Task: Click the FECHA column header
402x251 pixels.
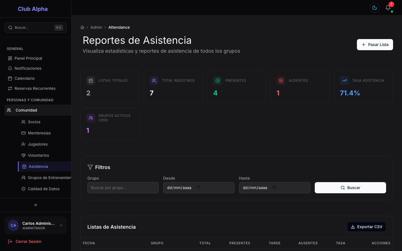Action: (89, 243)
